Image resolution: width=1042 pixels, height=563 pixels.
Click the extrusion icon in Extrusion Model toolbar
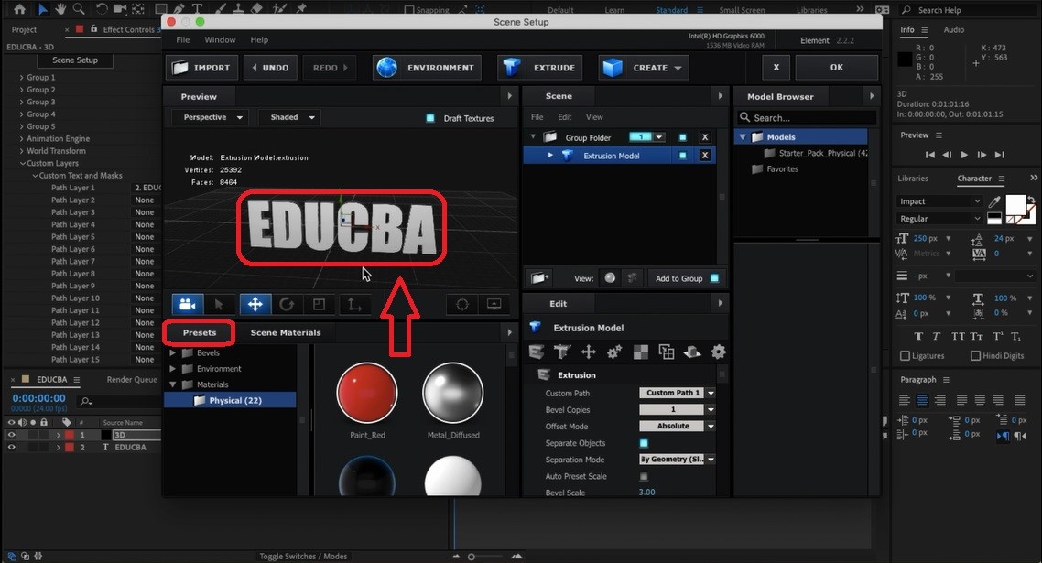[537, 352]
